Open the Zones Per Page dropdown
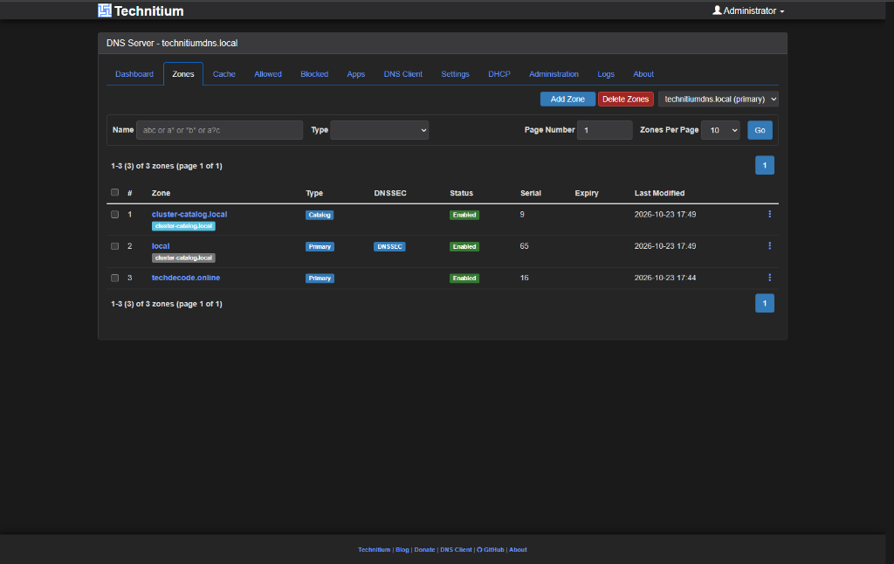This screenshot has height=564, width=894. click(x=720, y=130)
